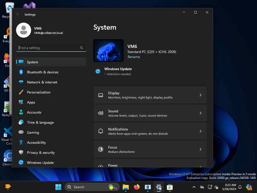Click the Accounts person icon
Image resolution: width=257 pixels, height=193 pixels.
click(x=21, y=112)
